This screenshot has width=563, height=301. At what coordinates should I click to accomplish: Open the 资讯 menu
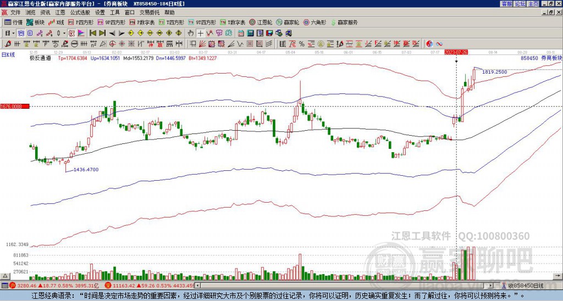pos(45,13)
